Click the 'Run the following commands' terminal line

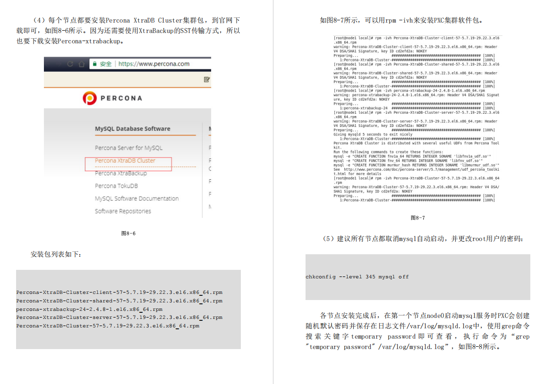coord(388,152)
